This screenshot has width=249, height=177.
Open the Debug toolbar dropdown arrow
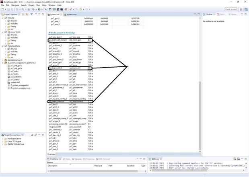point(36,9)
